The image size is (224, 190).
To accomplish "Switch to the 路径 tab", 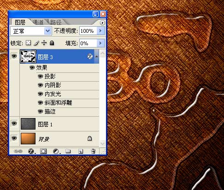I will 56,22.
